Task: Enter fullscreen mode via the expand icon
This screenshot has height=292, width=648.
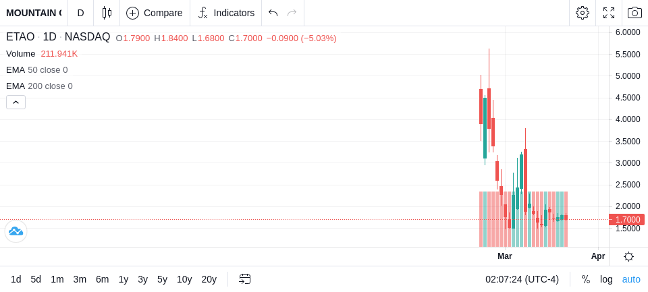Action: click(x=609, y=13)
